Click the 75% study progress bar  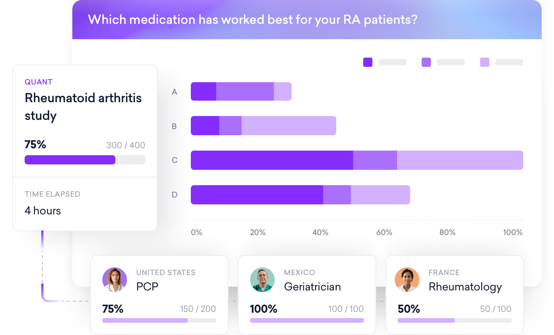coord(85,159)
